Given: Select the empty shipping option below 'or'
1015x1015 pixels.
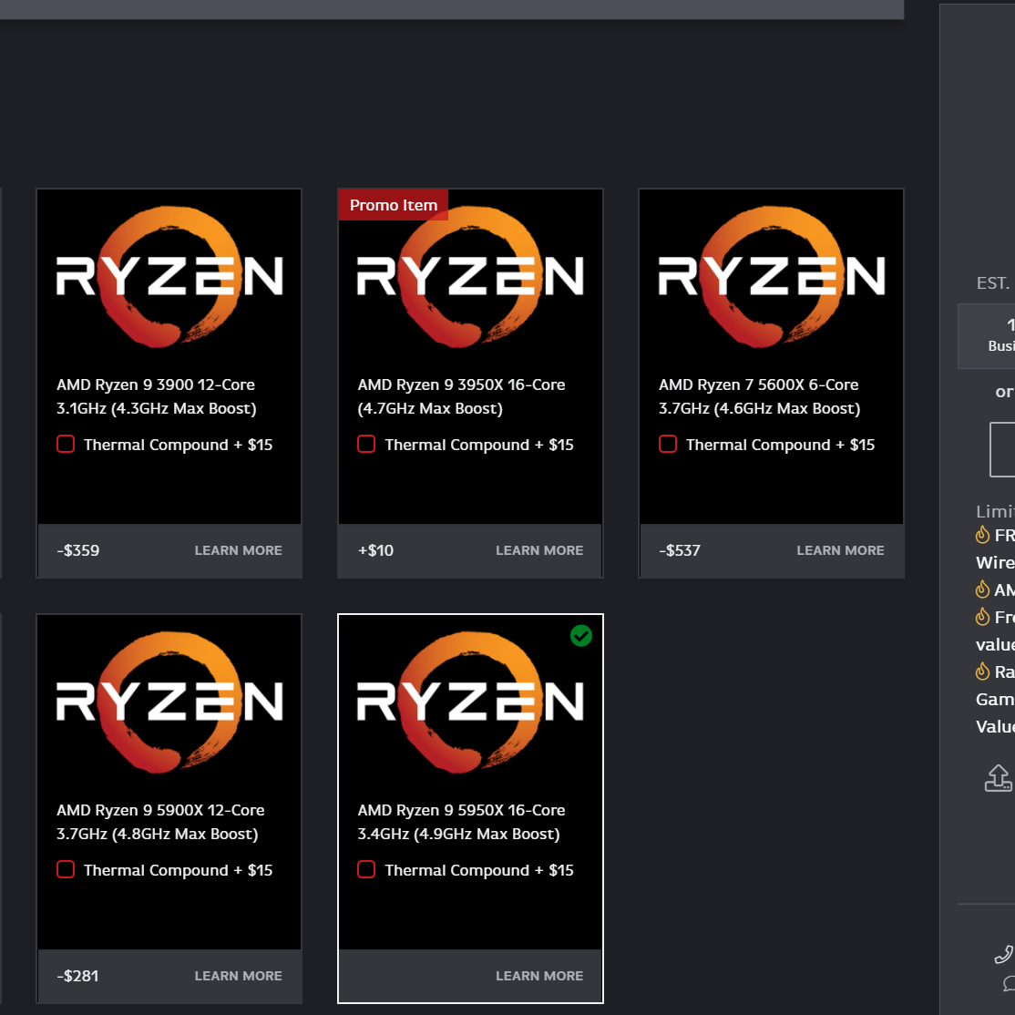Looking at the screenshot, I should tap(1004, 448).
